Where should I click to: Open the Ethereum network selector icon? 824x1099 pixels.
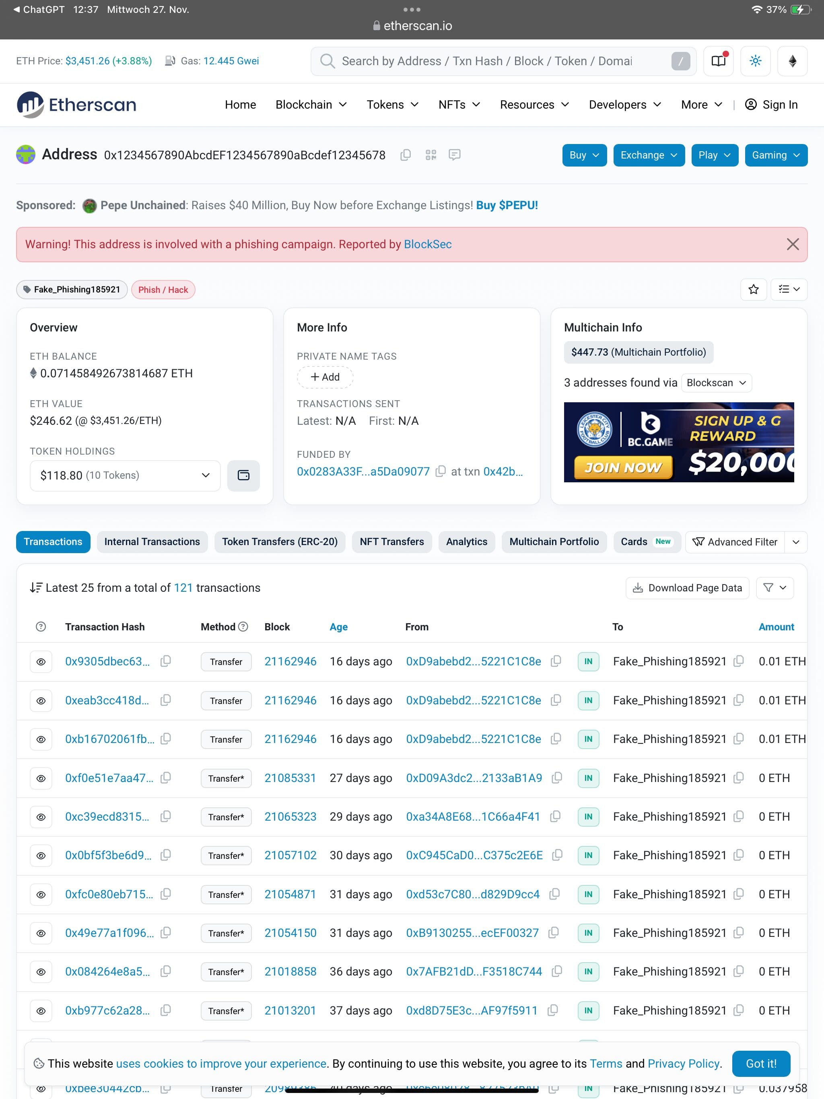click(792, 61)
